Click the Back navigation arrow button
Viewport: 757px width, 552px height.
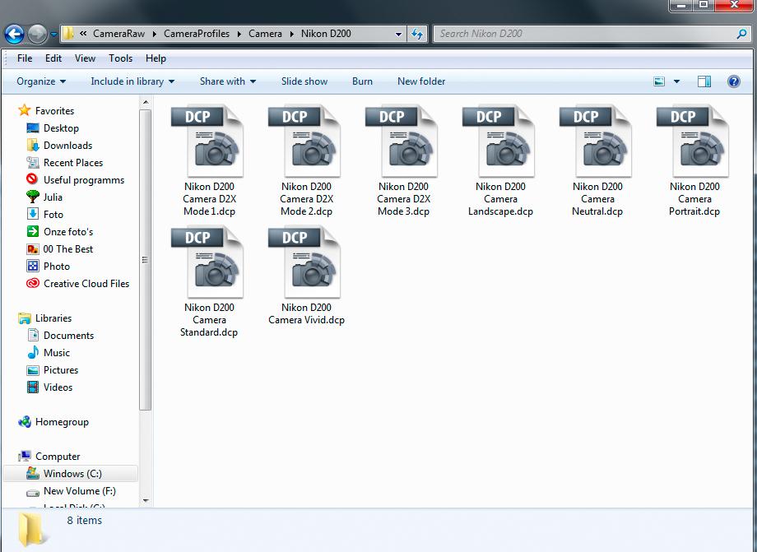pos(14,34)
